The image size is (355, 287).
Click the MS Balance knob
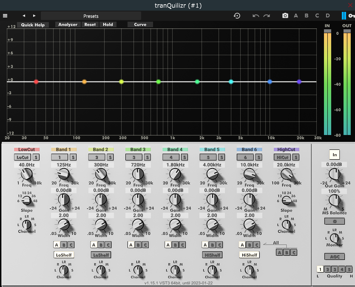click(335, 200)
